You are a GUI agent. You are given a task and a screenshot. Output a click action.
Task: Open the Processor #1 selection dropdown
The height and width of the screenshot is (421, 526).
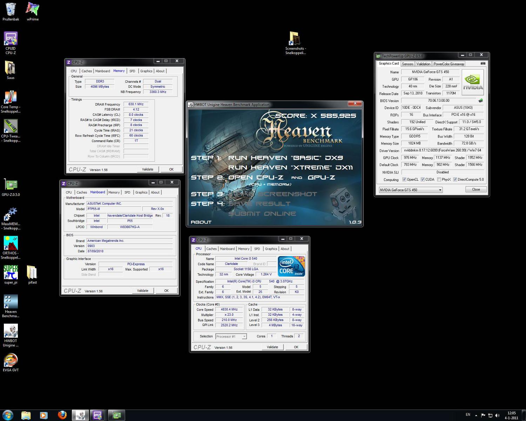[231, 336]
